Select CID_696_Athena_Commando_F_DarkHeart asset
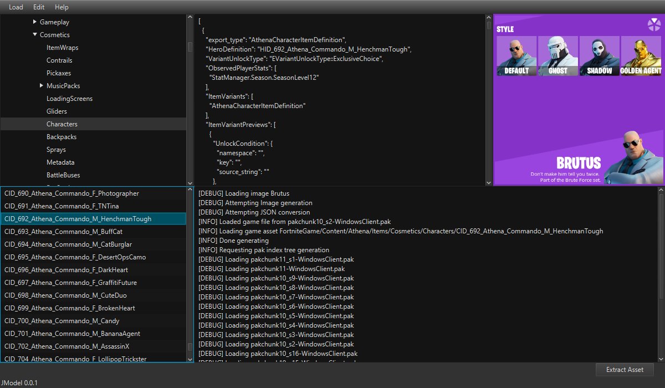This screenshot has width=665, height=388. point(93,270)
